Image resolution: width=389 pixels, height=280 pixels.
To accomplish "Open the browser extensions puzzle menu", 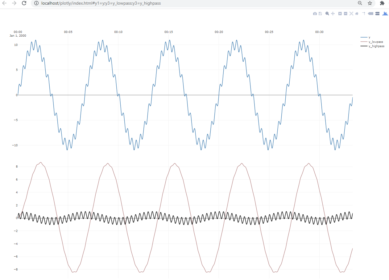I will (x=382, y=3).
